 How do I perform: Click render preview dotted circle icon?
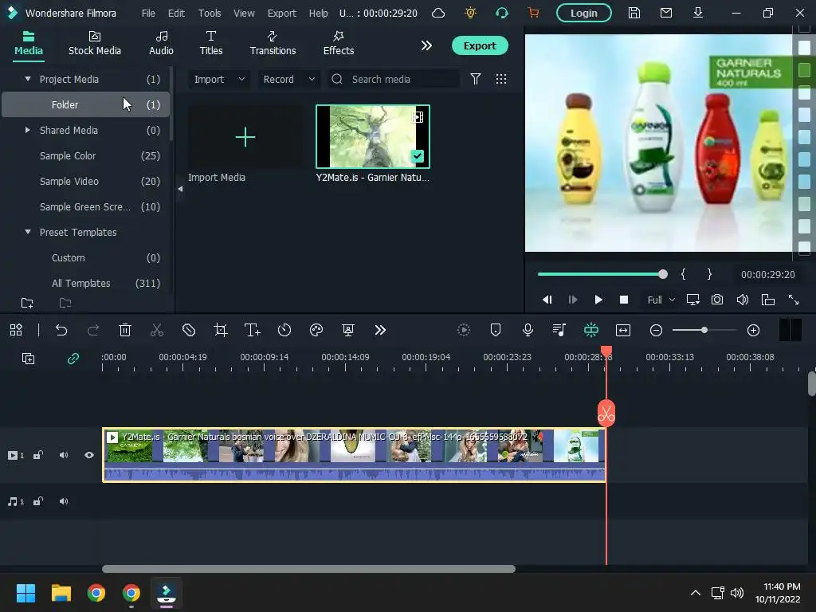[464, 330]
